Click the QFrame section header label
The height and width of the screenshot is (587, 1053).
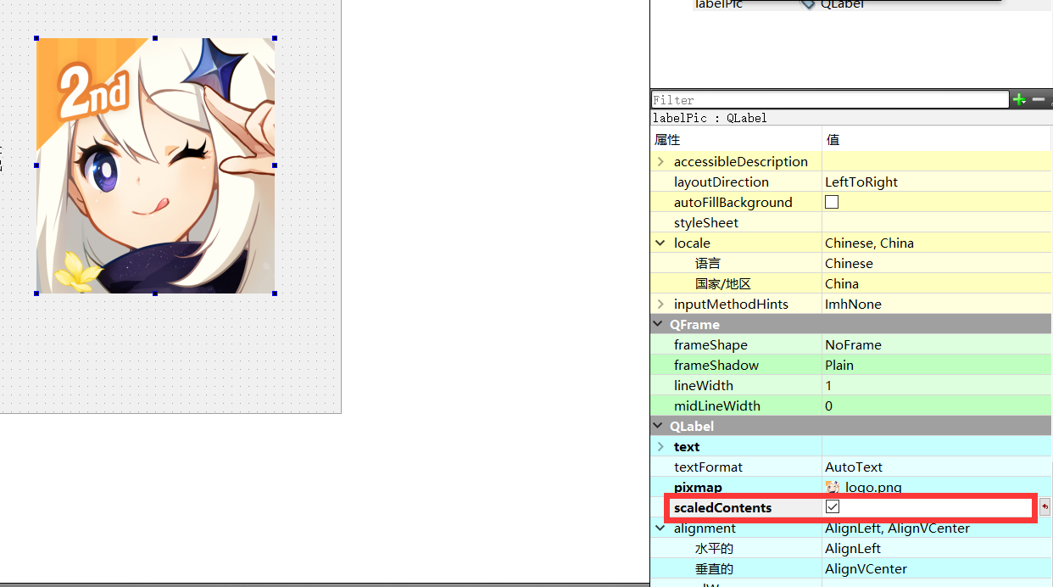click(x=694, y=324)
